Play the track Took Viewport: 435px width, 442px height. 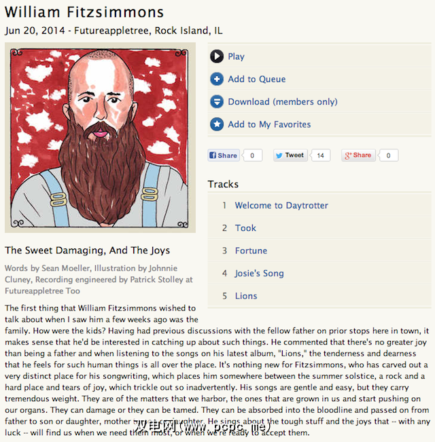[245, 228]
